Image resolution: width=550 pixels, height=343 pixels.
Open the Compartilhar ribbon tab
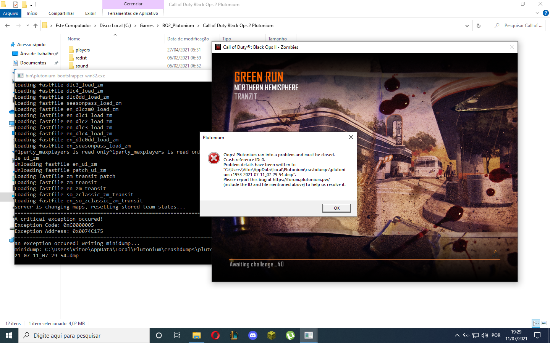pos(61,13)
